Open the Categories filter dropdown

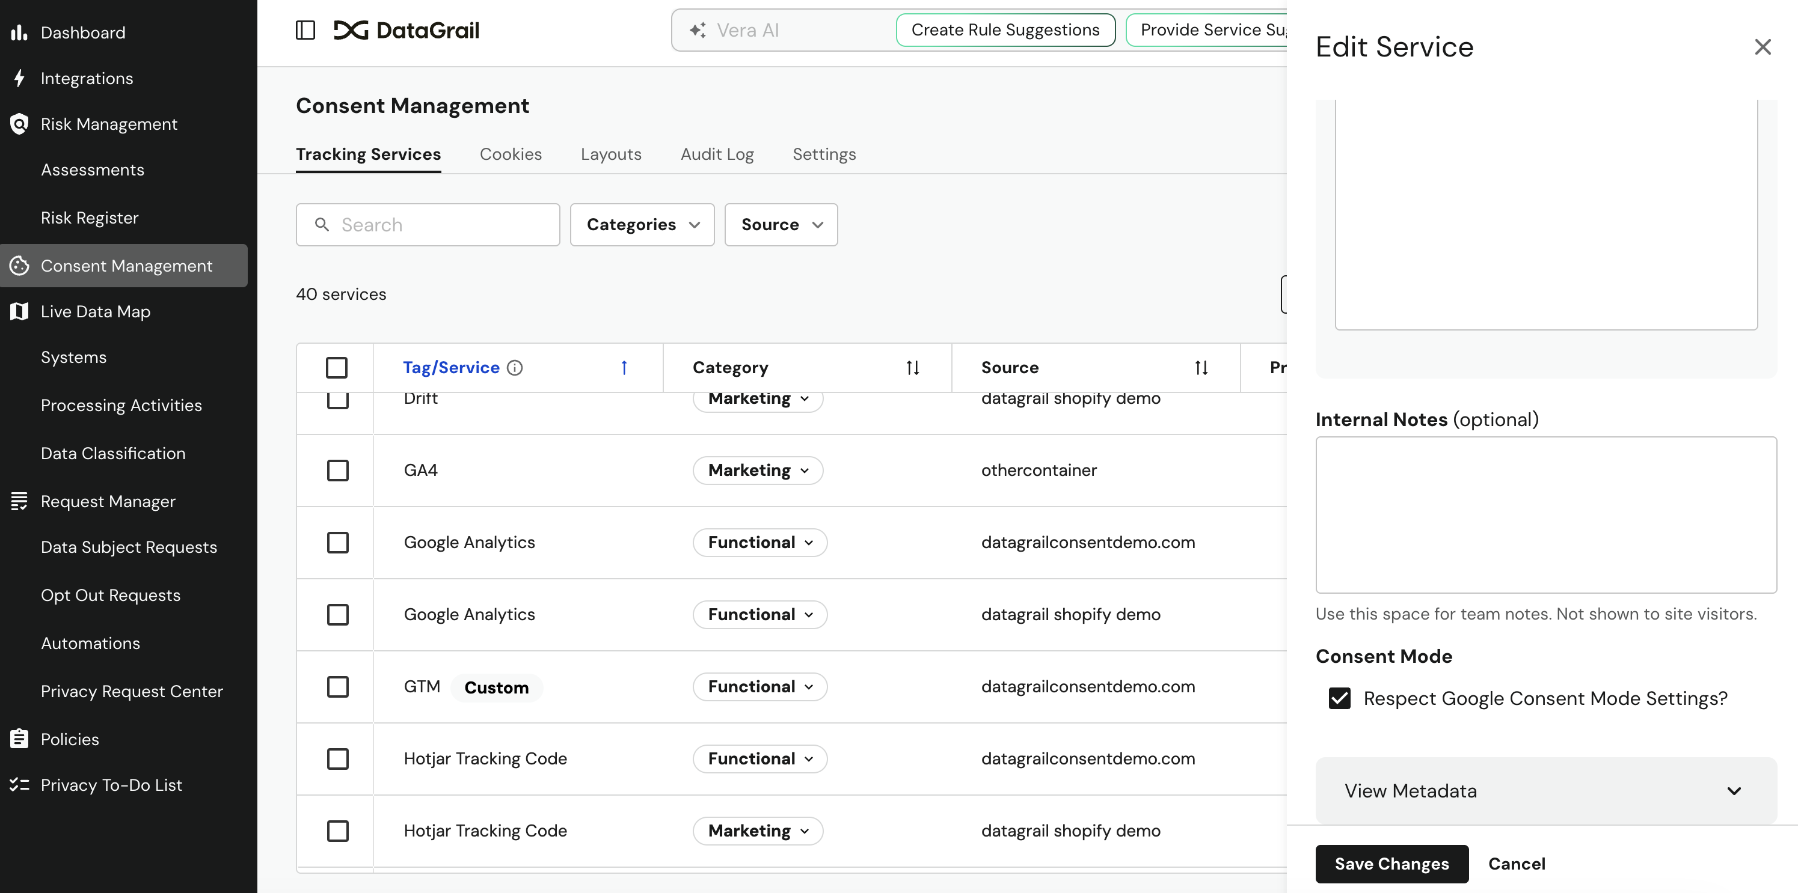coord(642,225)
